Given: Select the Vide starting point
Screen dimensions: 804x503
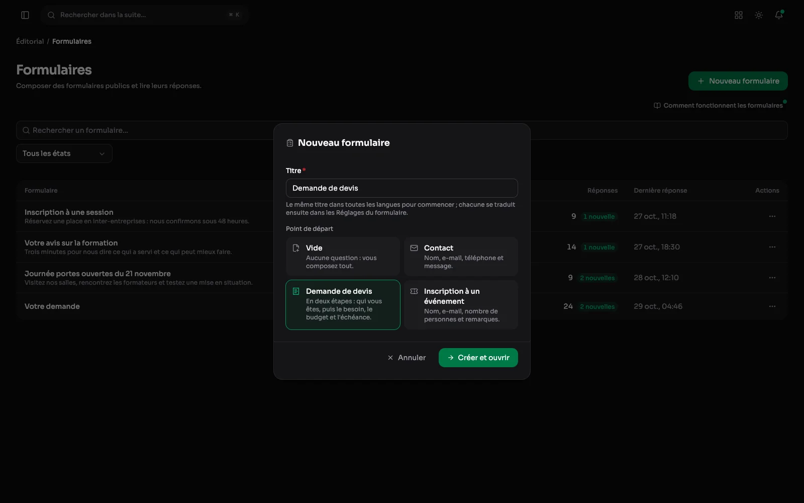Looking at the screenshot, I should [343, 257].
